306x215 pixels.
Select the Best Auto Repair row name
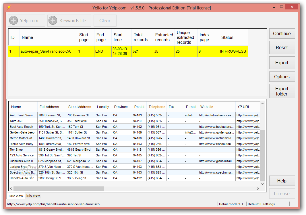tap(23, 127)
